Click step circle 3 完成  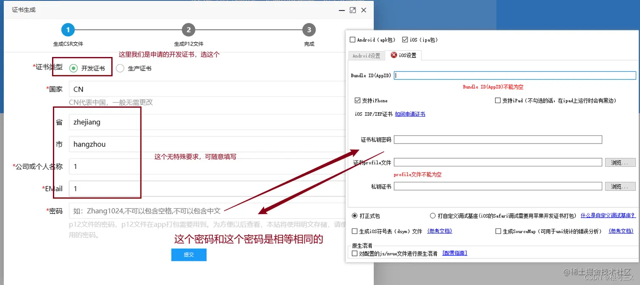309,30
